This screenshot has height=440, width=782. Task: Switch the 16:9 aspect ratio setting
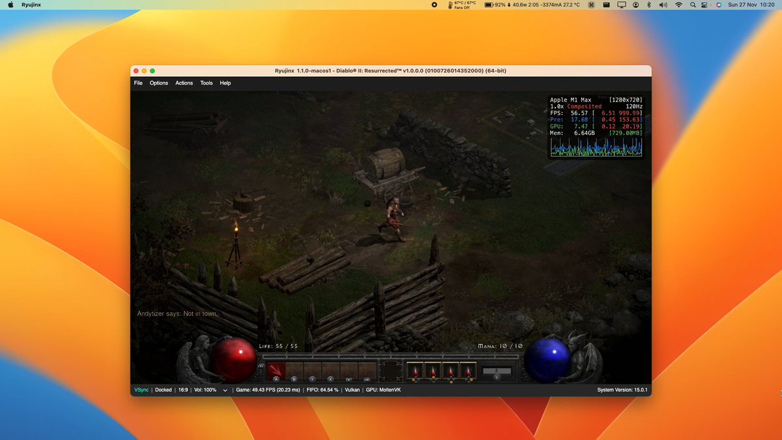(183, 390)
